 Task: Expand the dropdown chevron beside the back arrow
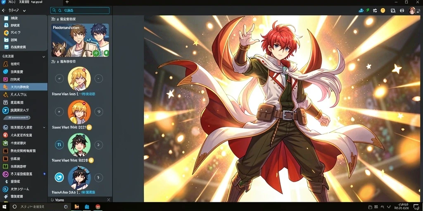24,11
